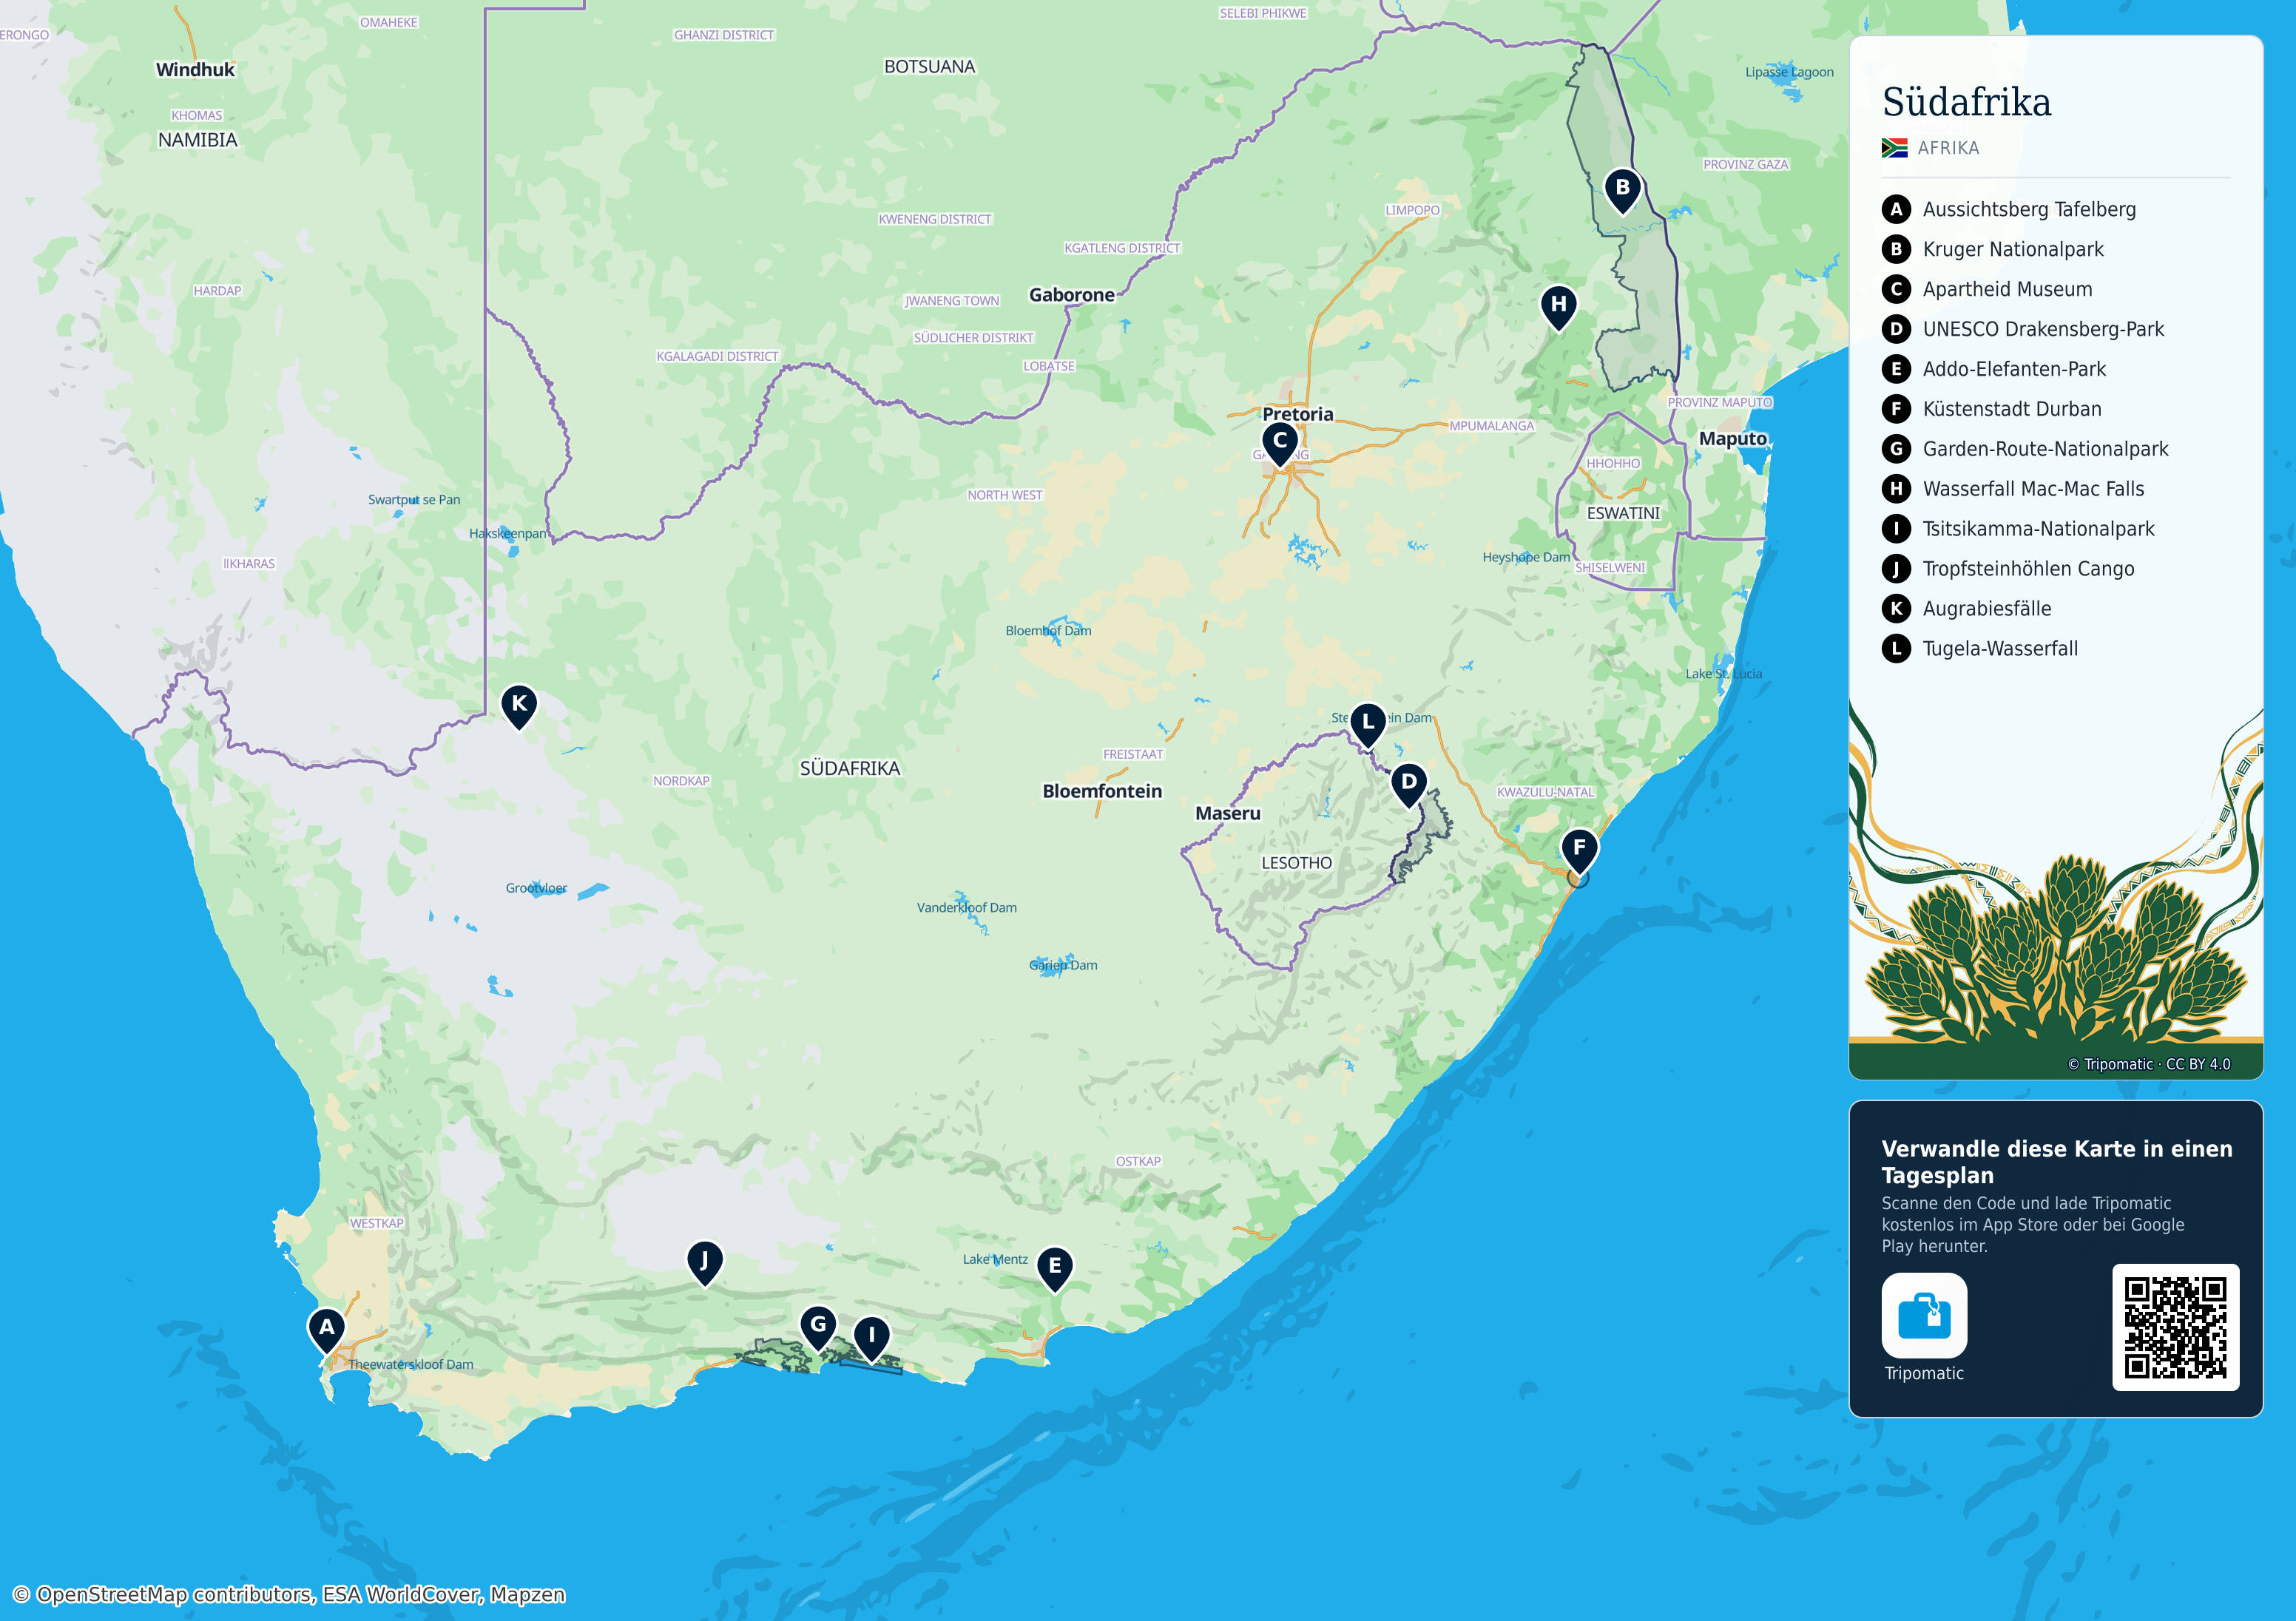Click the Tripomatic CC BY 4.0 credit
Screen dimensions: 2296x1621
pos(2148,1064)
